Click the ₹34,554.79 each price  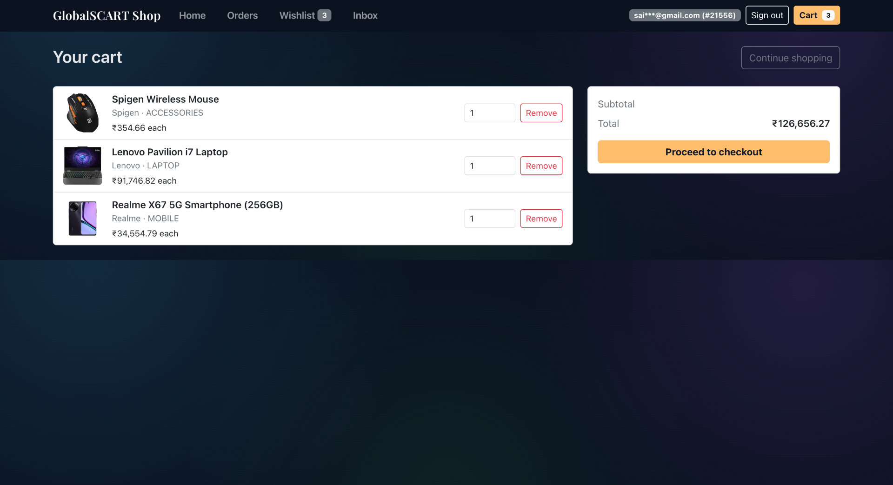click(x=145, y=233)
